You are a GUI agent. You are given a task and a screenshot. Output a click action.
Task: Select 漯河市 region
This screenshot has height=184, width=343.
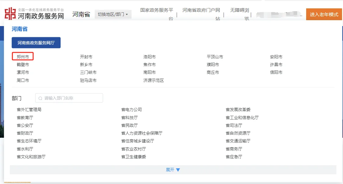click(23, 72)
